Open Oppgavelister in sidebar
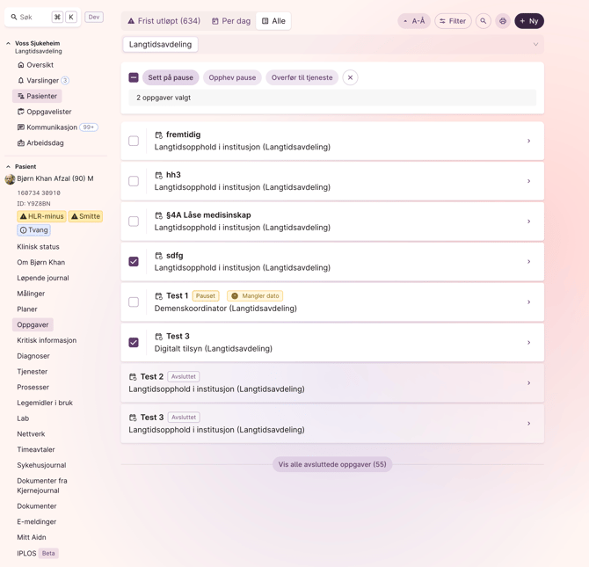 point(48,112)
